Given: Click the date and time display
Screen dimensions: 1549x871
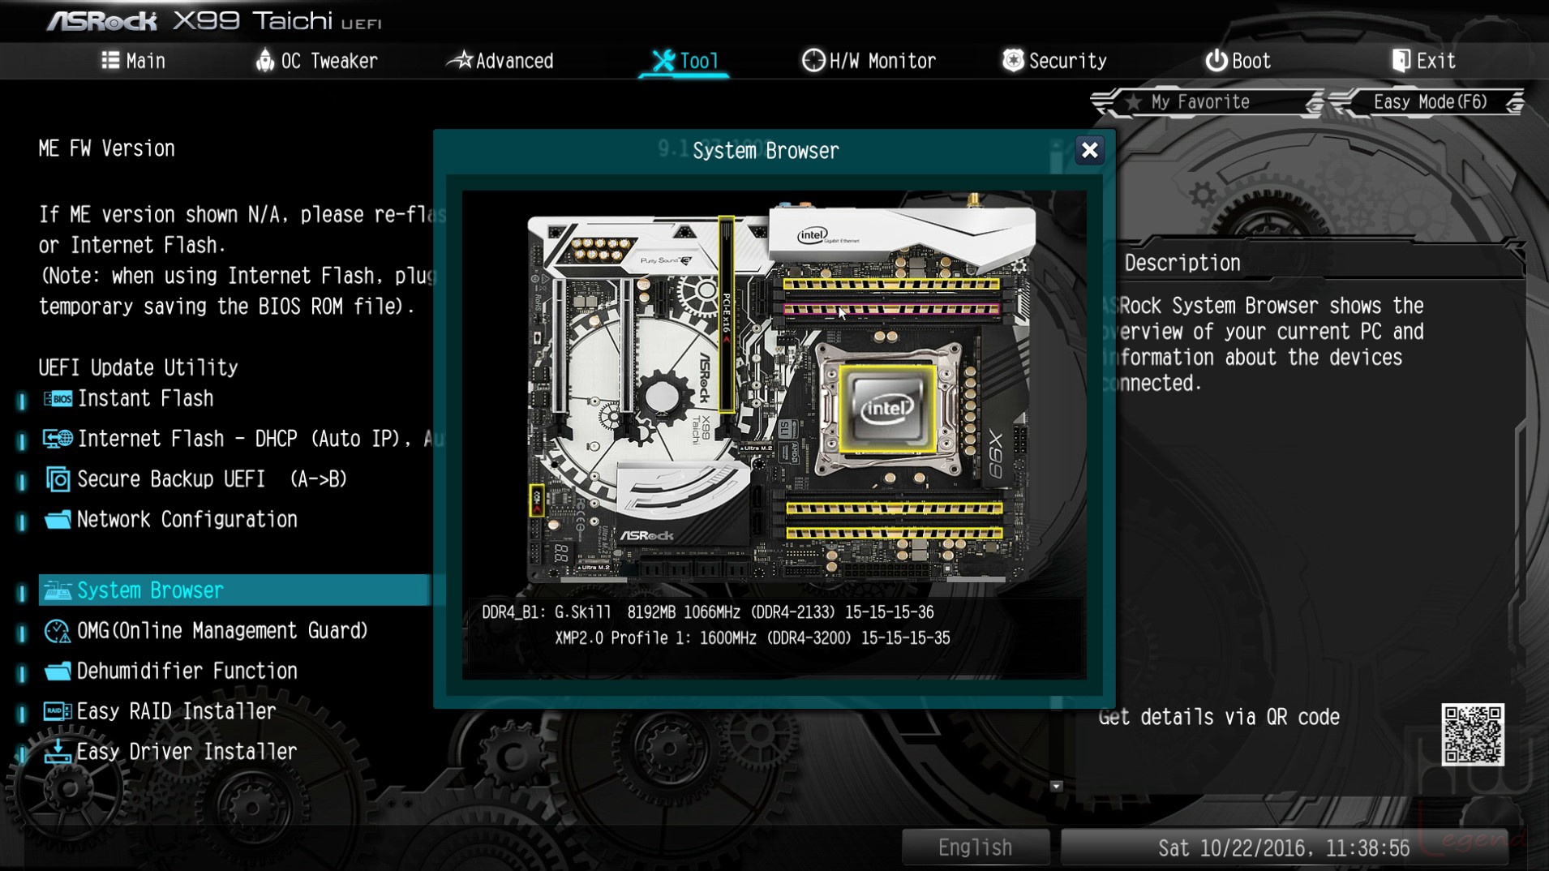Looking at the screenshot, I should click(1284, 847).
